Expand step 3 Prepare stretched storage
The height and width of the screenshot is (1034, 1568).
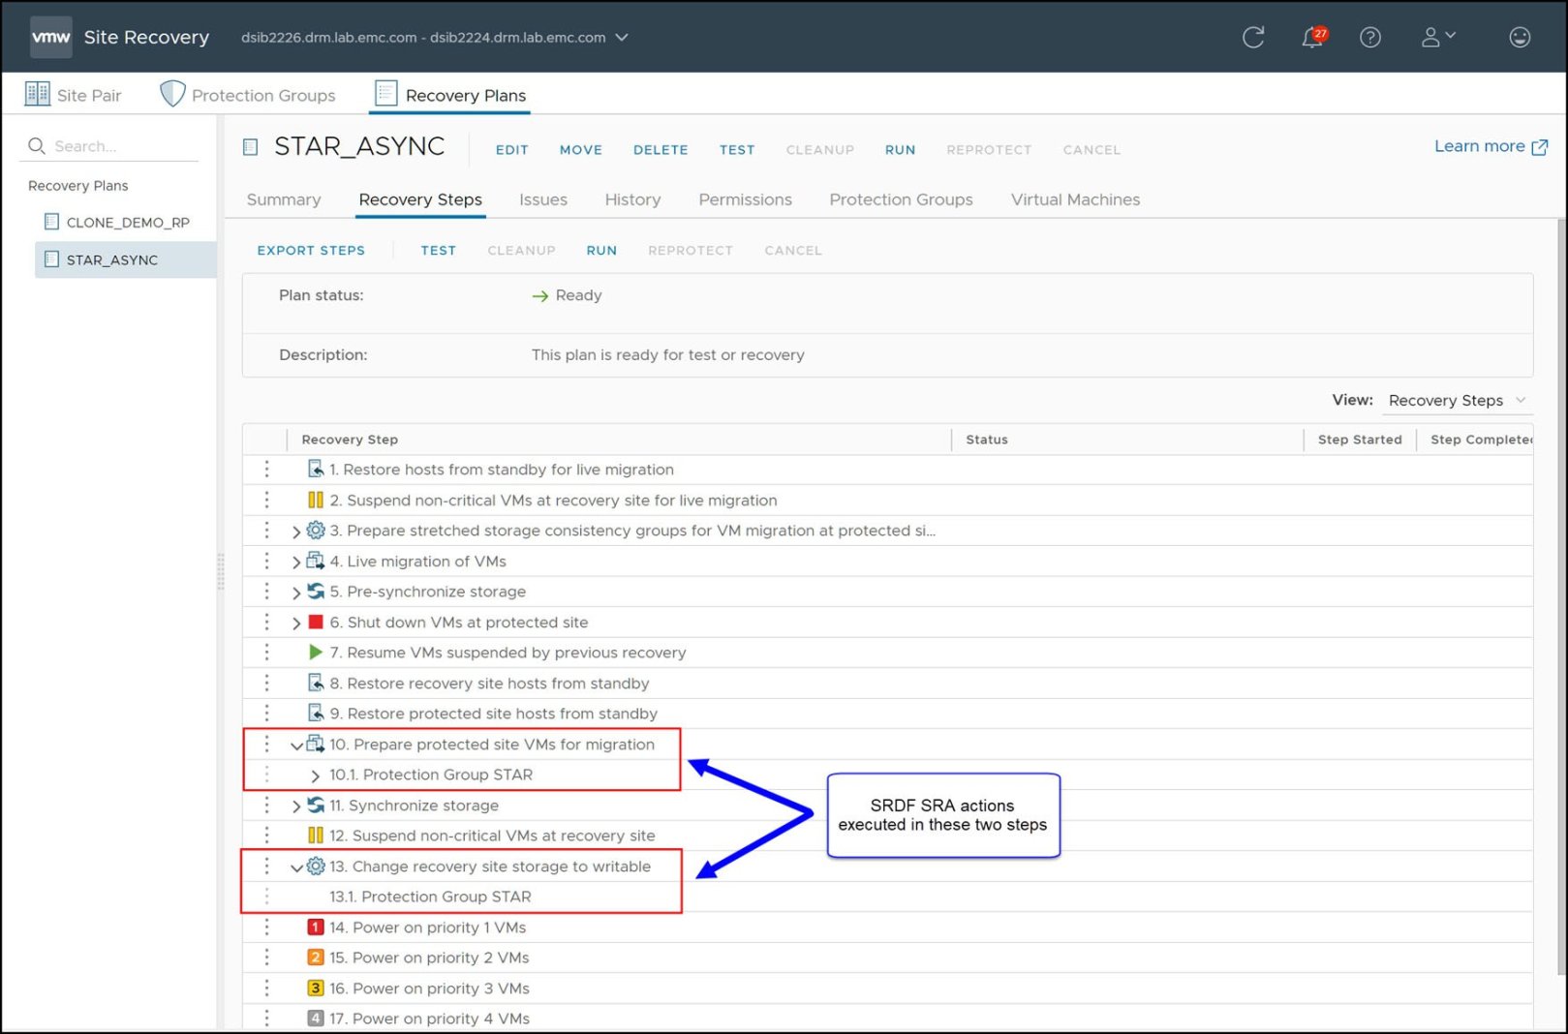[296, 532]
